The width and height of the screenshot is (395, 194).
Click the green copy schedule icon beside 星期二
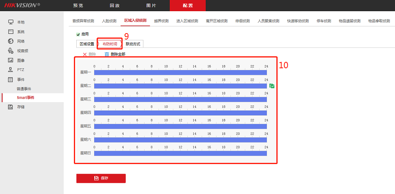[272, 86]
